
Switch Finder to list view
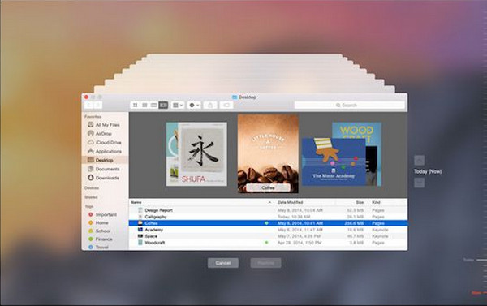[x=144, y=106]
